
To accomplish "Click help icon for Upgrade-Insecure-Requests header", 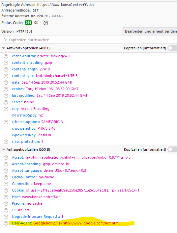I will [x=6, y=217].
